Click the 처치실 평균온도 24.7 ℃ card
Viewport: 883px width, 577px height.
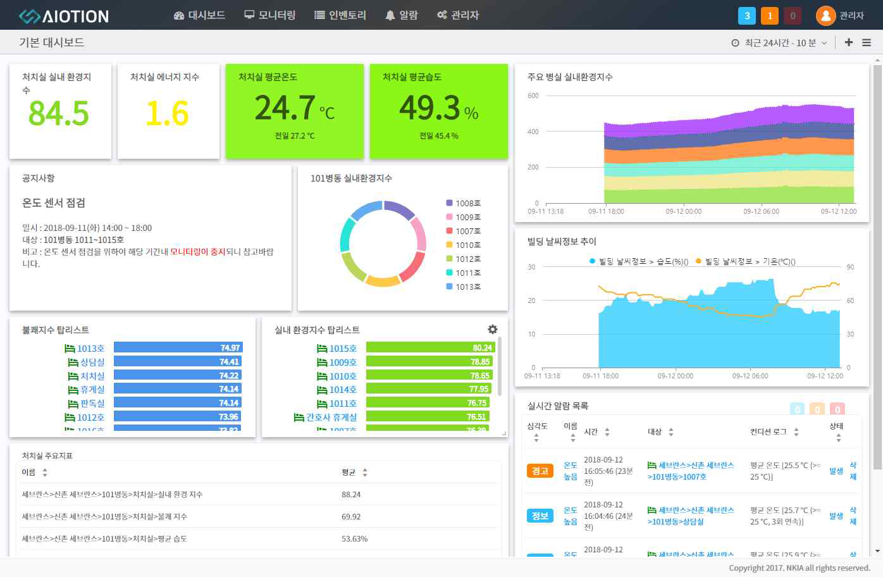pos(295,111)
